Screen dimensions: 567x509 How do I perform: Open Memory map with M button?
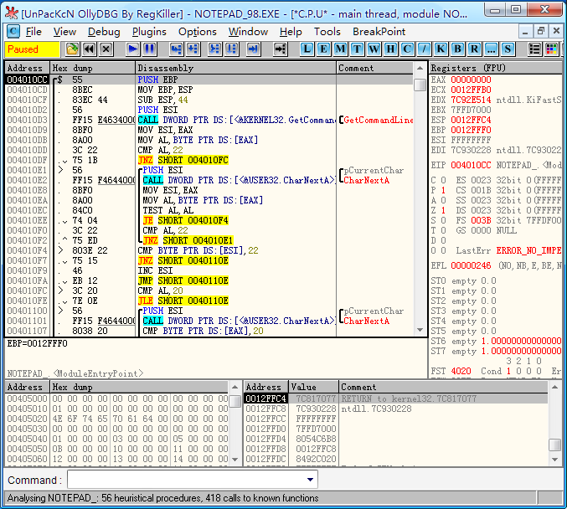(x=341, y=49)
